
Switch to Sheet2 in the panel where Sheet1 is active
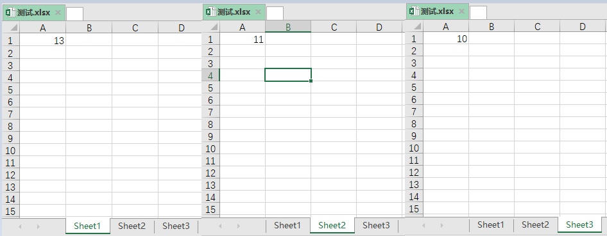pos(132,226)
